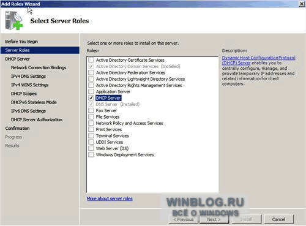Select the Application Server role label
This screenshot has height=226, width=306.
(113, 92)
